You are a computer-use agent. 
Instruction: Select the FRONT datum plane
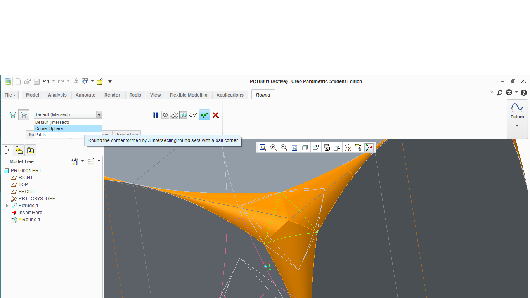coord(26,192)
